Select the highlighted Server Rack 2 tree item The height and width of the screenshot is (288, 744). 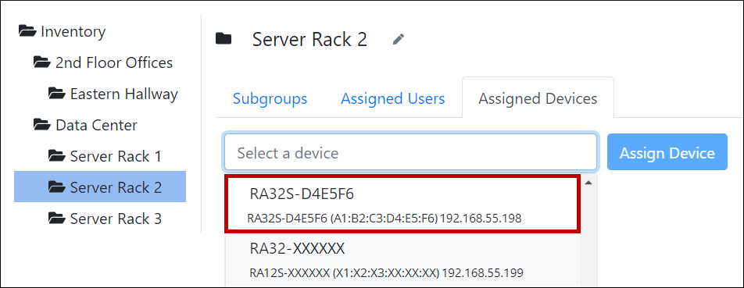[100, 187]
